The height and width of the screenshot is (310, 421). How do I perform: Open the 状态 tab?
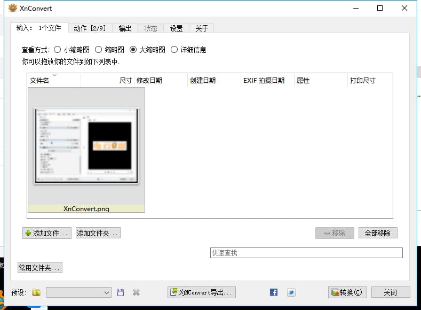pos(150,28)
